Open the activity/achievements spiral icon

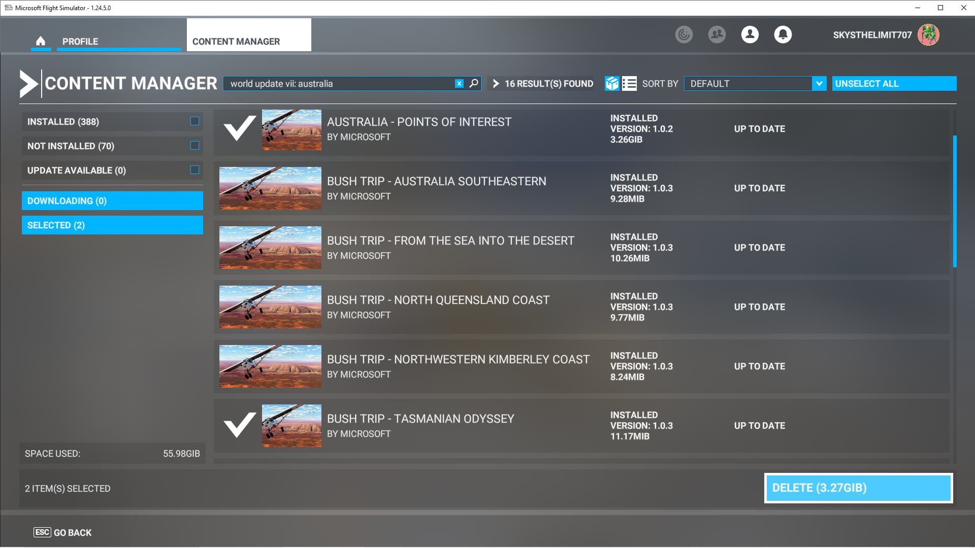point(684,35)
